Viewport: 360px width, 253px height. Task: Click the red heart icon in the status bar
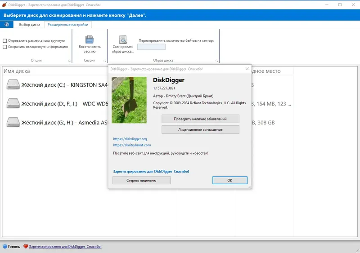(26, 246)
